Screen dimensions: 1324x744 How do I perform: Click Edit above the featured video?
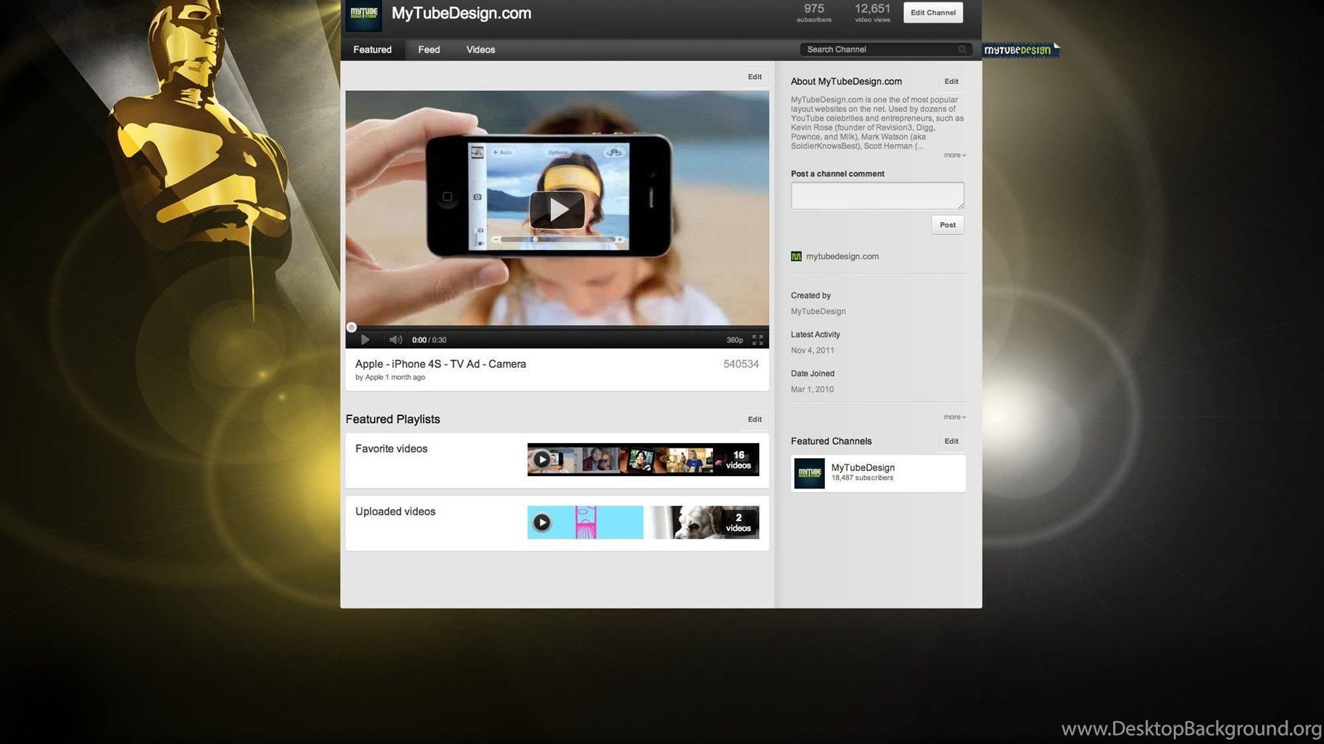[755, 76]
